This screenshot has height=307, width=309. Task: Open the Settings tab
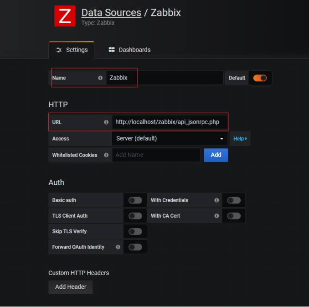click(x=72, y=50)
